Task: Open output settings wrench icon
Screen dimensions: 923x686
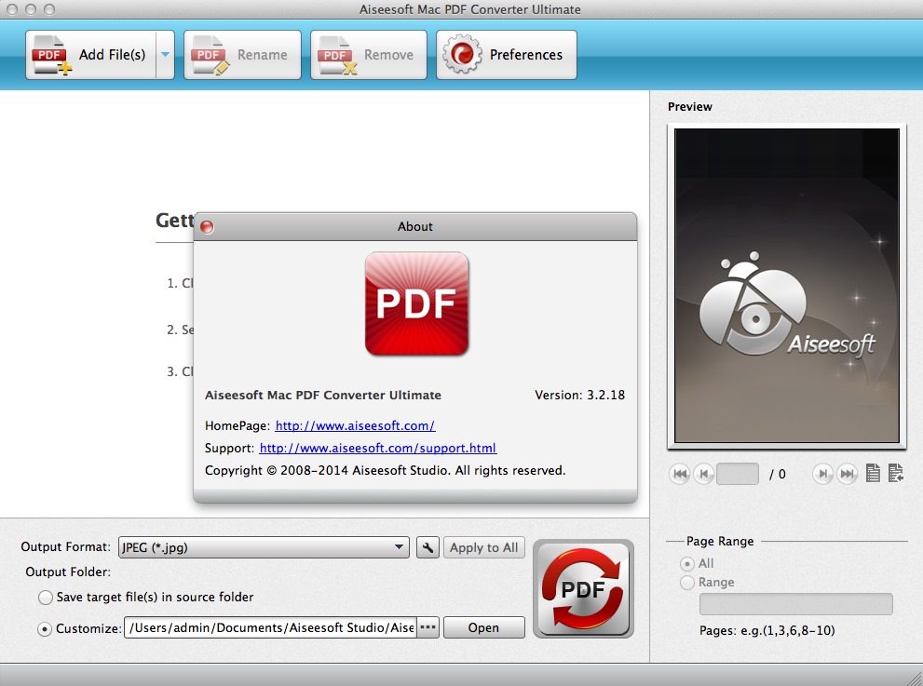Action: pyautogui.click(x=428, y=547)
